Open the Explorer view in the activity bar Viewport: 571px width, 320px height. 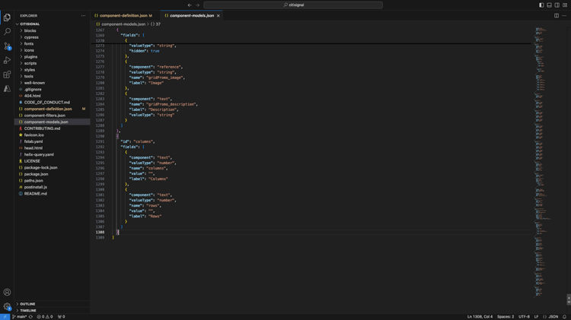point(7,17)
